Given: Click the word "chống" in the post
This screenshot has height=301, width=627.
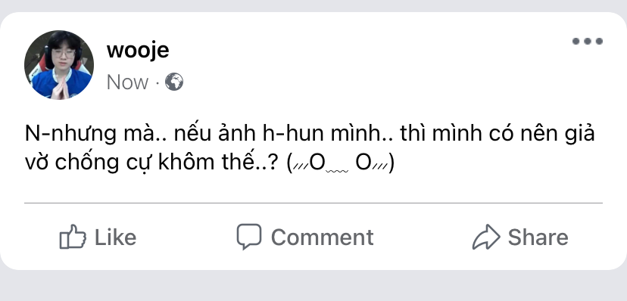Looking at the screenshot, I should coord(88,163).
